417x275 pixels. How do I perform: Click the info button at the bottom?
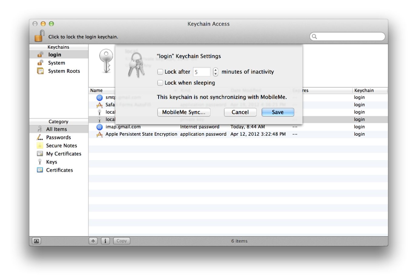pyautogui.click(x=105, y=241)
